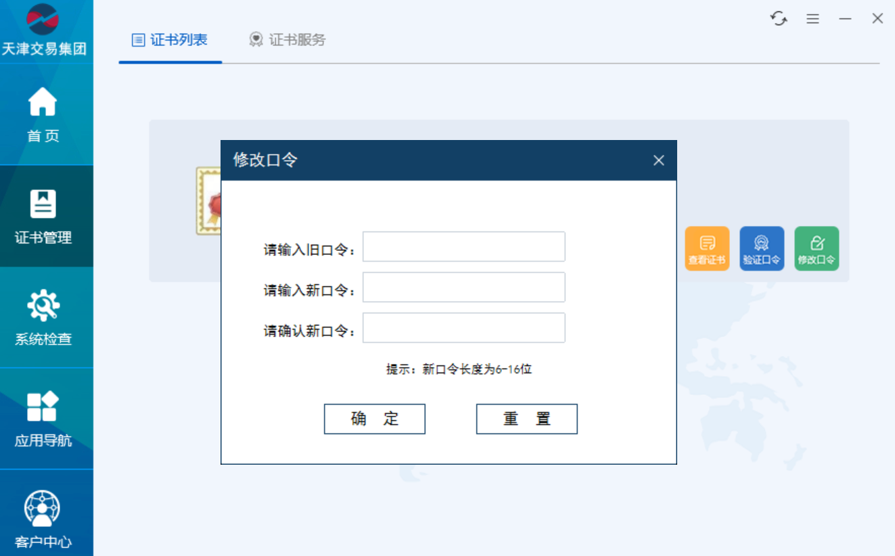Open the hamburger menu at top right
The width and height of the screenshot is (895, 556).
(x=812, y=19)
